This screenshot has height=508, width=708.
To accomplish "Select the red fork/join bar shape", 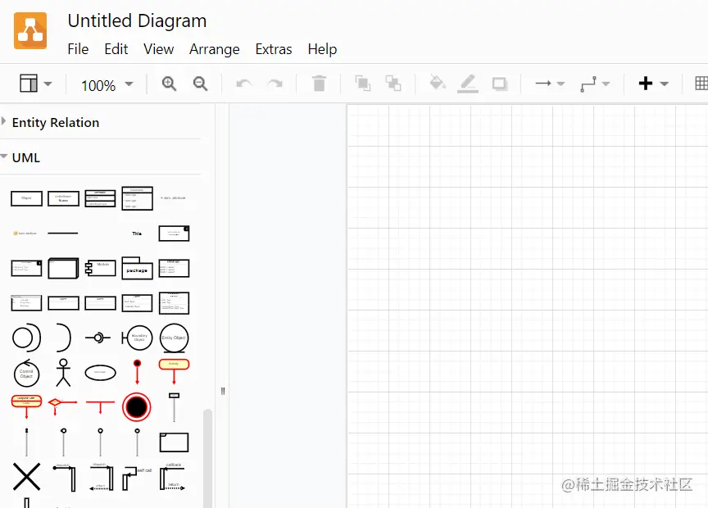I will 100,407.
